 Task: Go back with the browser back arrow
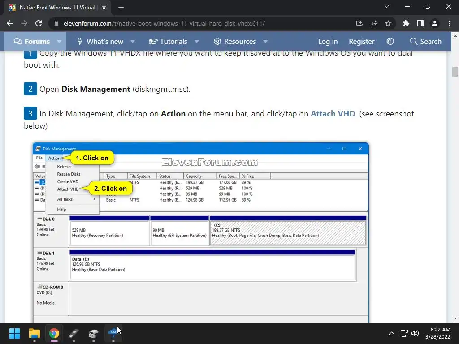[10, 23]
